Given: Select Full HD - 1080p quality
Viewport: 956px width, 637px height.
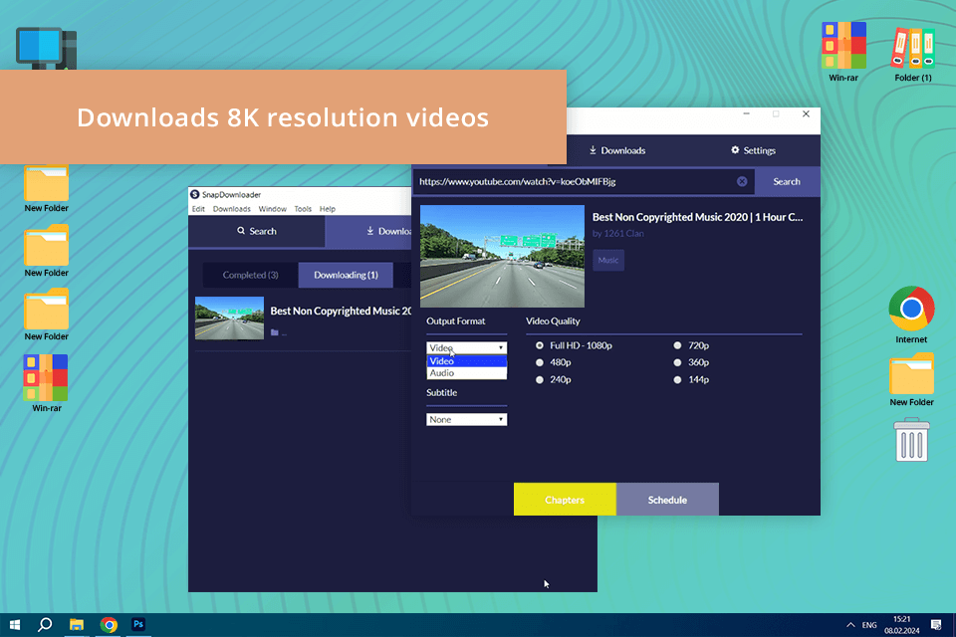Looking at the screenshot, I should point(540,345).
